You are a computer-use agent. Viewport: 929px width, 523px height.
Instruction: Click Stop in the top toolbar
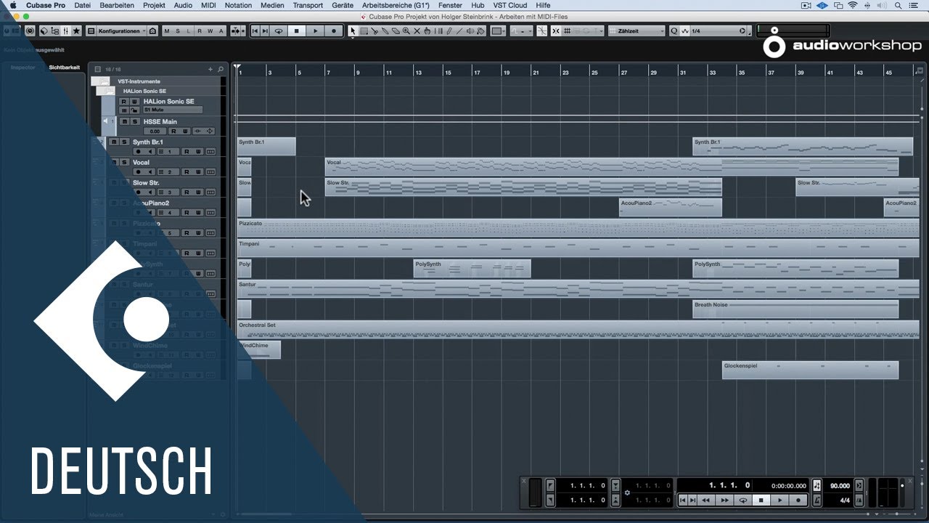coord(296,31)
